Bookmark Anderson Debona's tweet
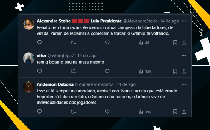 pos(175,112)
